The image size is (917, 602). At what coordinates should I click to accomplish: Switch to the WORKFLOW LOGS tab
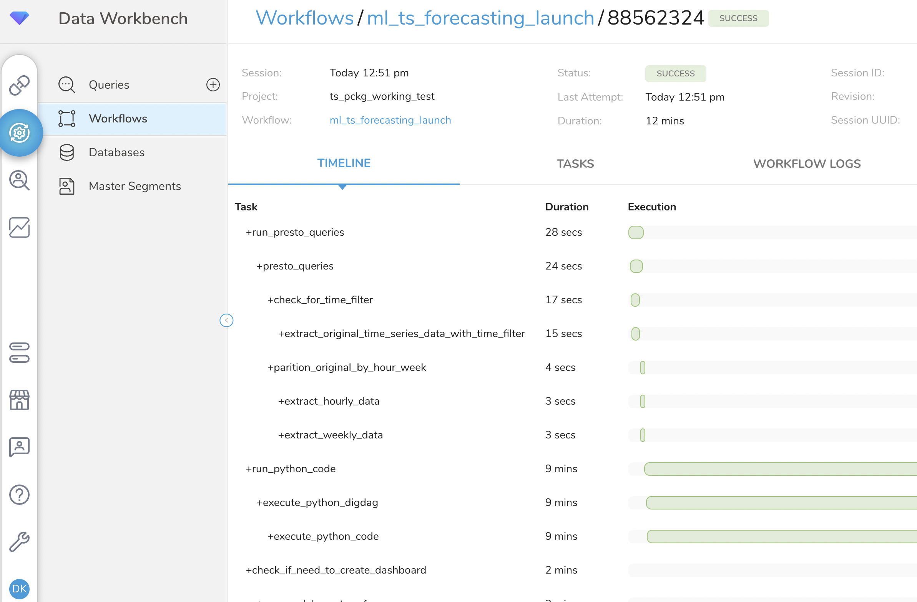[806, 164]
